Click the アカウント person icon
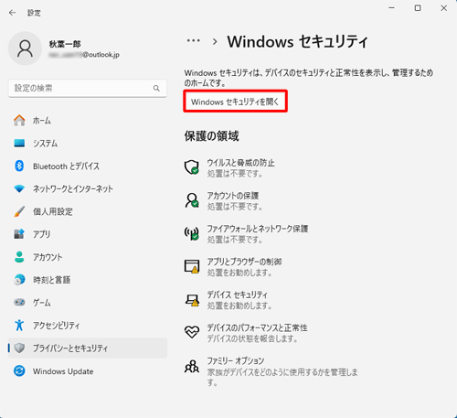 click(19, 257)
